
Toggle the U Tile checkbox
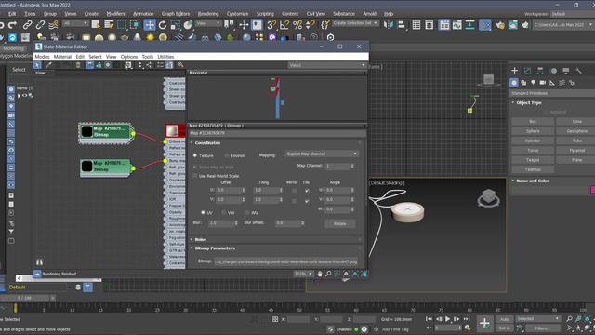point(307,190)
